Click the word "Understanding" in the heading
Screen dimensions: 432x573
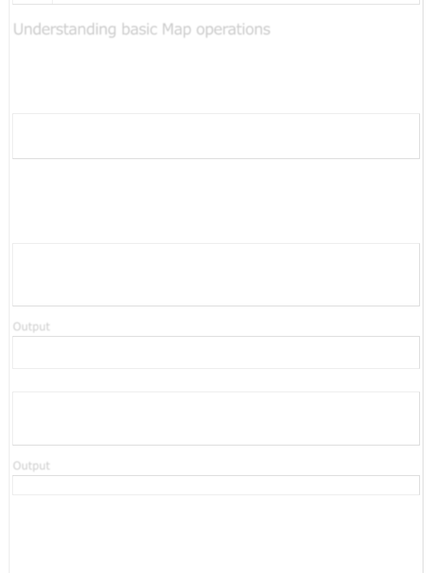[65, 30]
